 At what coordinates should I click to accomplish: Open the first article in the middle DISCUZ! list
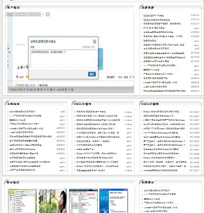91,112
